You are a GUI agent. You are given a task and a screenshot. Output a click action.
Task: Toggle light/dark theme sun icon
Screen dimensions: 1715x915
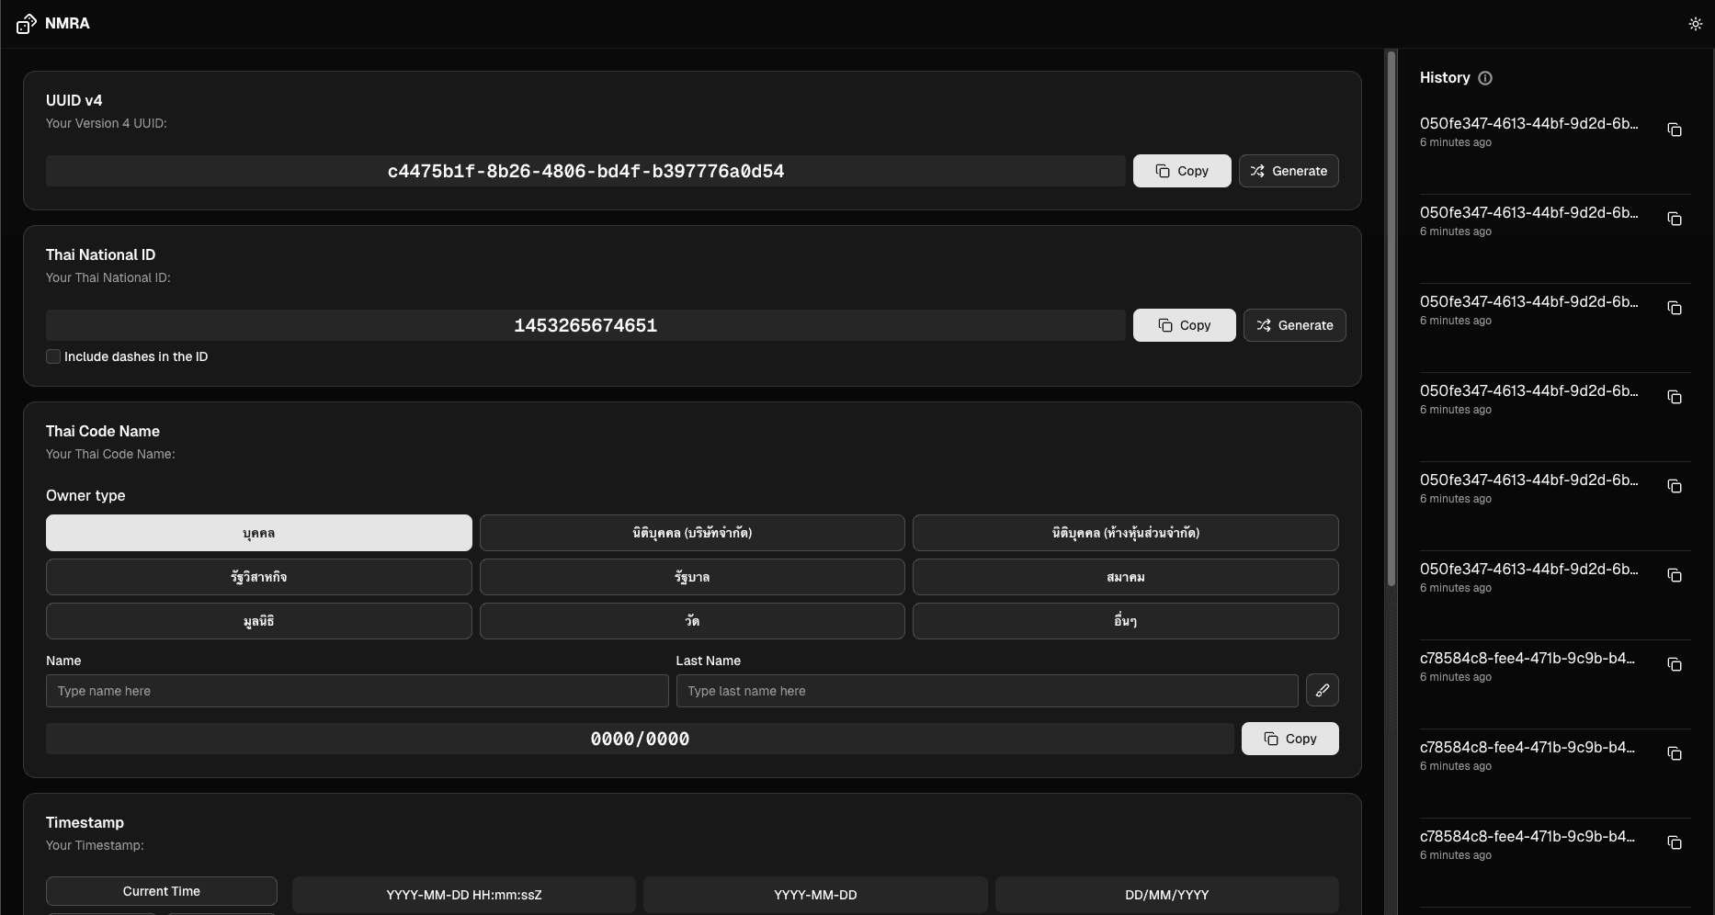[x=1695, y=24]
